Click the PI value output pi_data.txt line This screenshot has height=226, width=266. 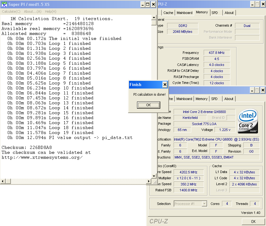coord(70,137)
